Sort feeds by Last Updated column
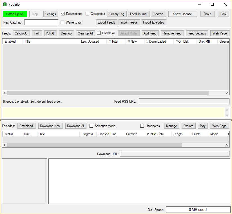232x214 pixels. (x=90, y=42)
